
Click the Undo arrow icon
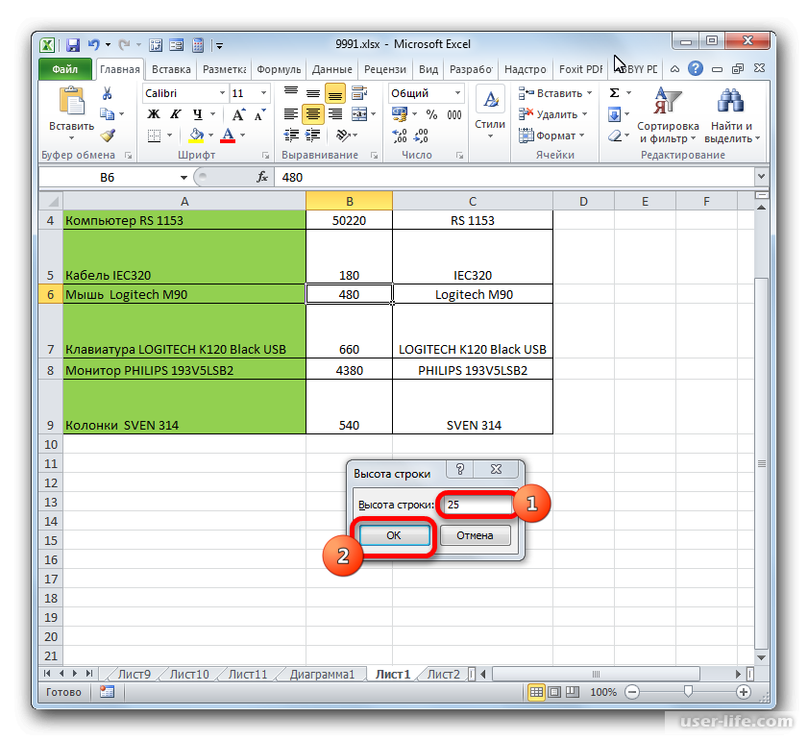click(94, 45)
